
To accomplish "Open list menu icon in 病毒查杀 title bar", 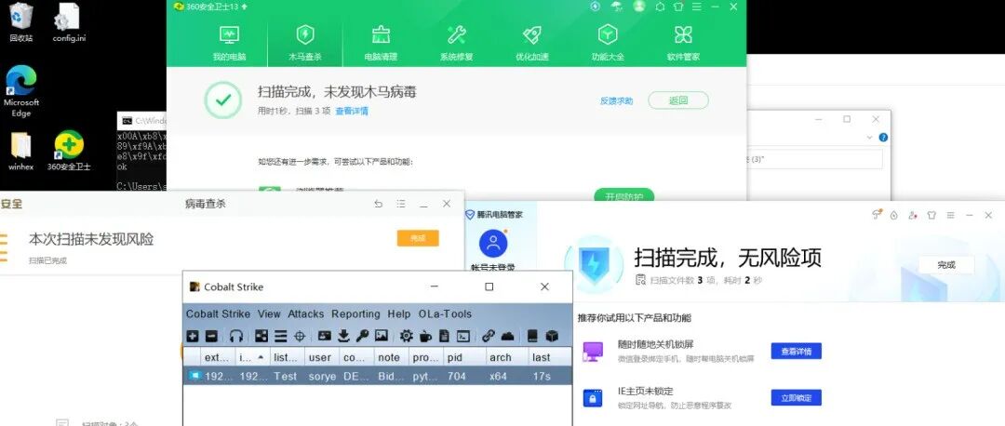I will [x=400, y=204].
